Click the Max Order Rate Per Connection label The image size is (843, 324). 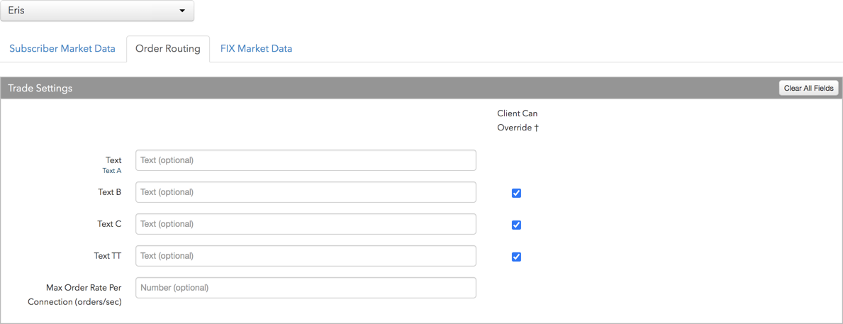74,294
